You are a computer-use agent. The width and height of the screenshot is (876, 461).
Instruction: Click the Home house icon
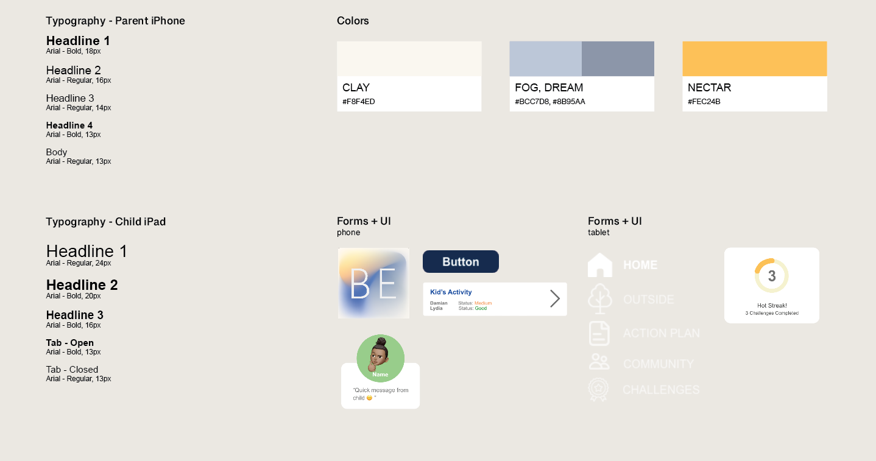(x=599, y=265)
